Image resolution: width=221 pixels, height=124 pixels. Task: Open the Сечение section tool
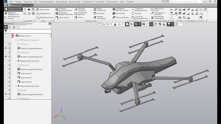(x=99, y=14)
